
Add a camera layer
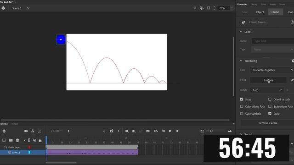point(26,131)
